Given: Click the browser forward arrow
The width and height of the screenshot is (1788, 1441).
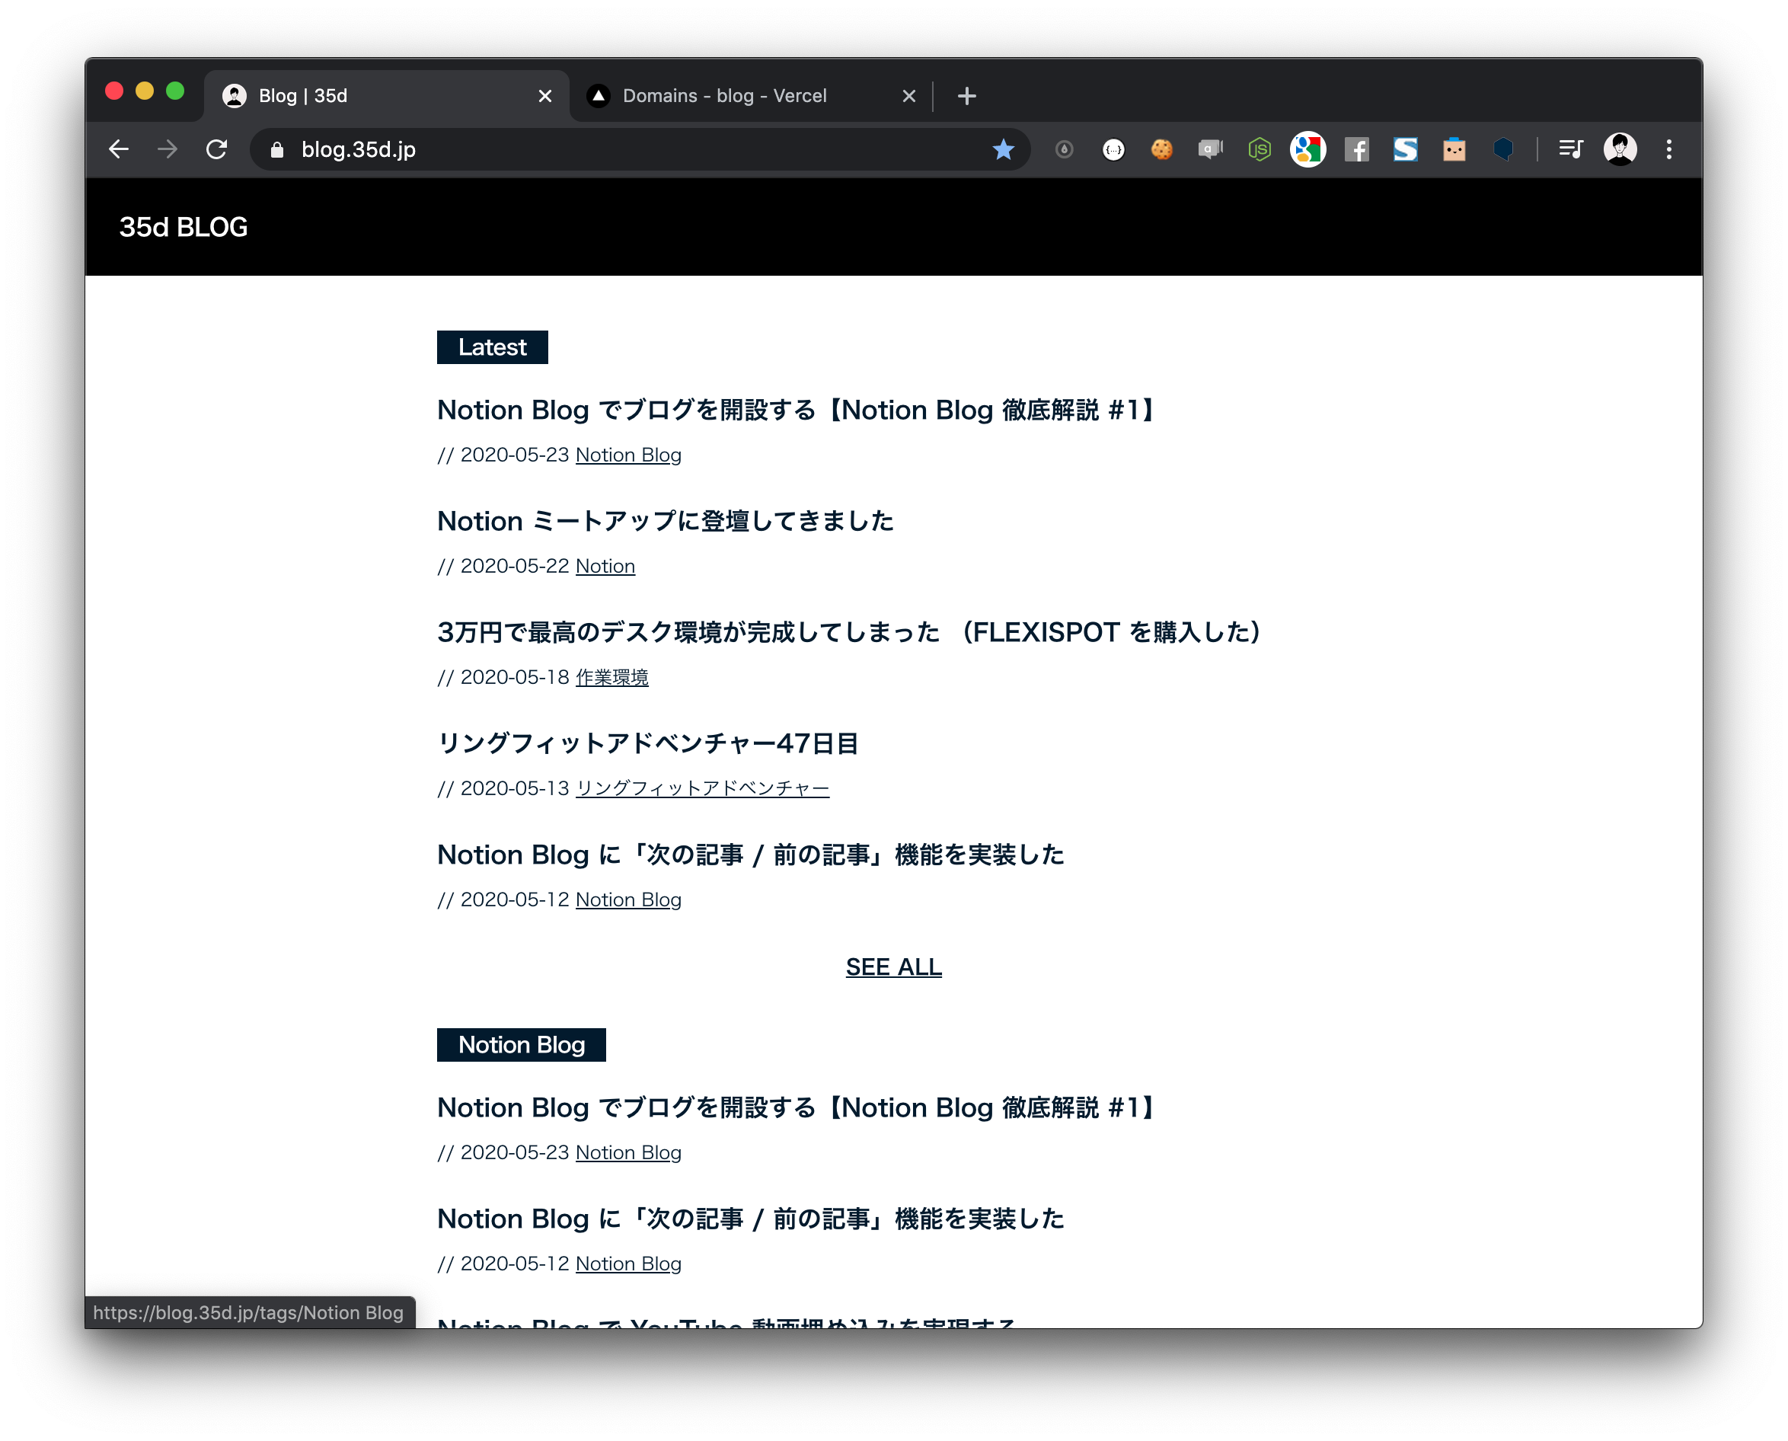Looking at the screenshot, I should pos(168,149).
